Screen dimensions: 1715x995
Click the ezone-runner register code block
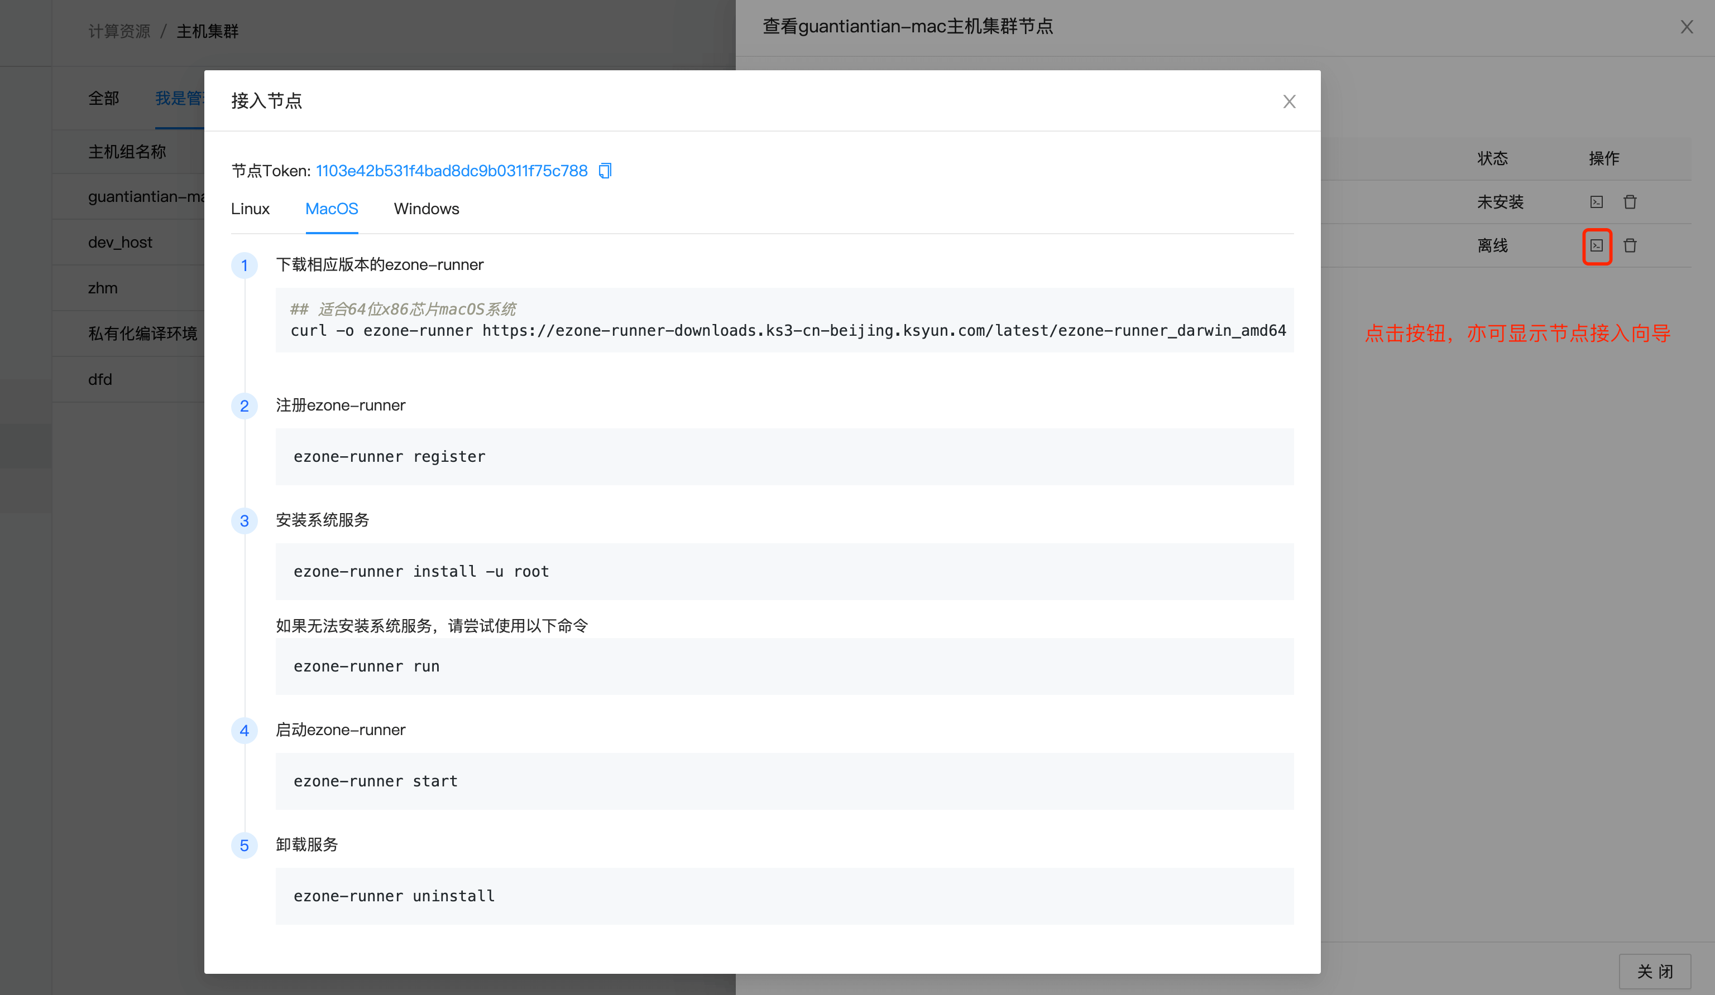click(784, 457)
